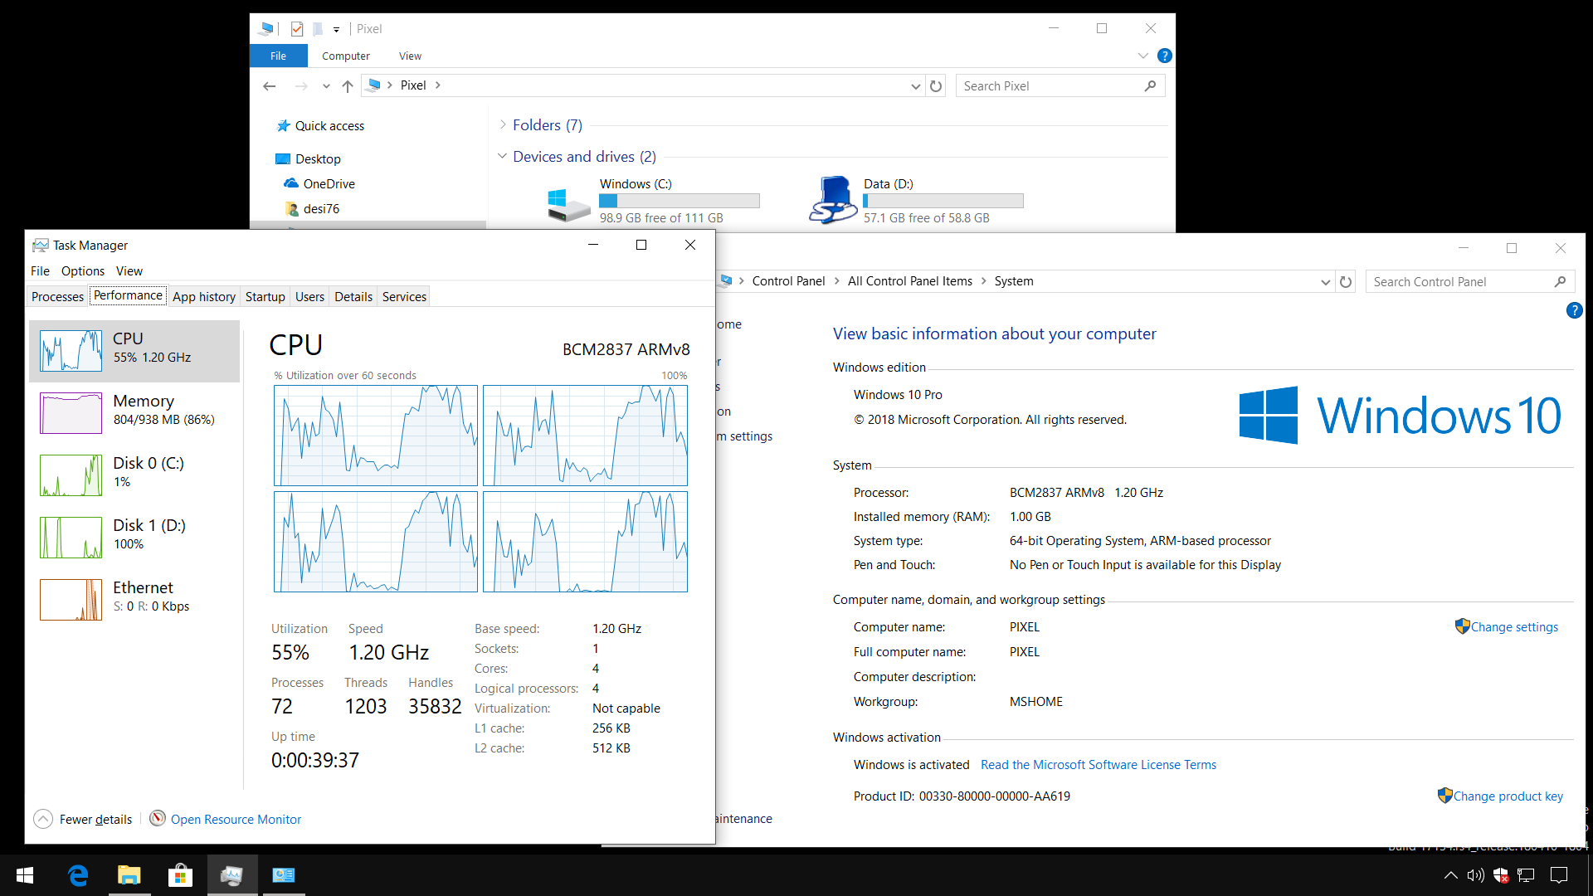Open Explorer help question mark icon
This screenshot has width=1593, height=896.
click(1164, 56)
